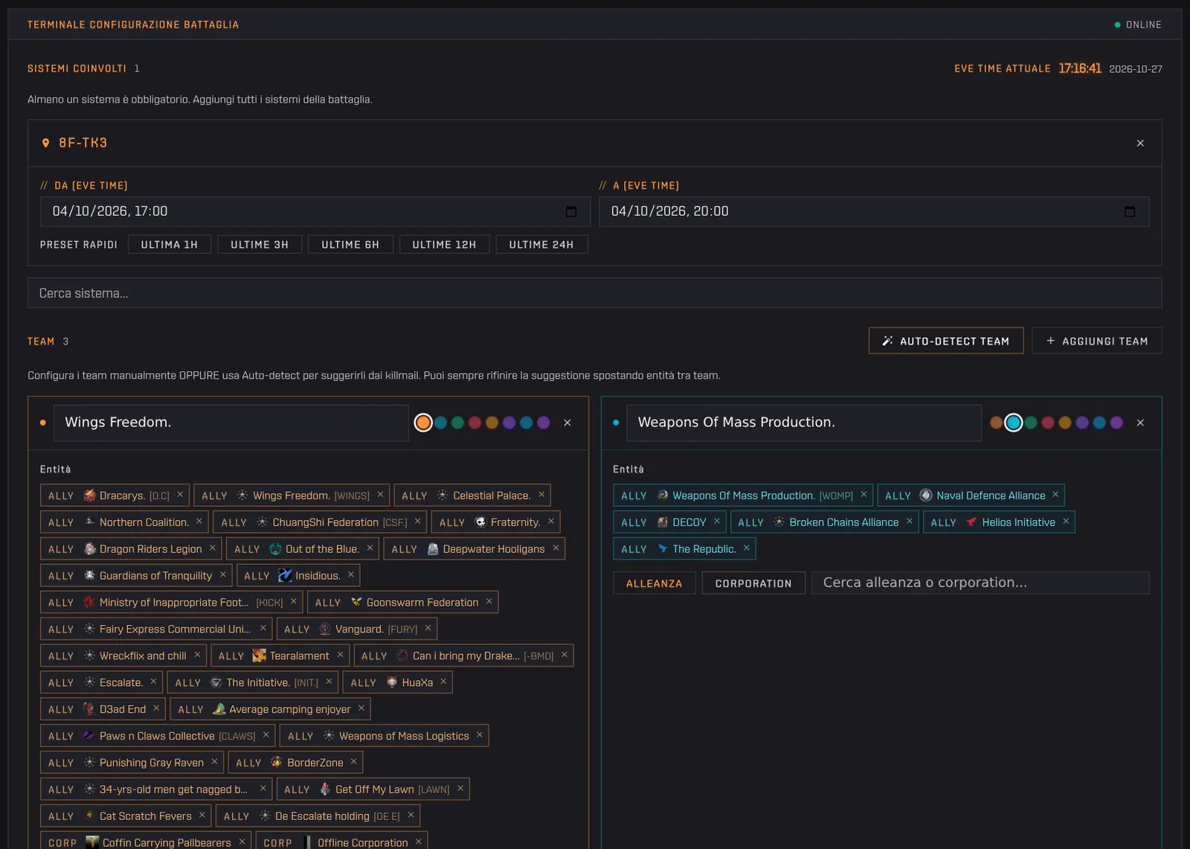This screenshot has height=849, width=1190.
Task: Delete the Wings Freedom team with its X
Action: point(567,423)
